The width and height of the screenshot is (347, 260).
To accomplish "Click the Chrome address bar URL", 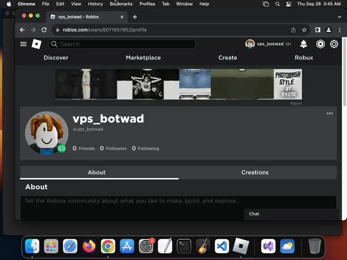I will click(x=105, y=30).
